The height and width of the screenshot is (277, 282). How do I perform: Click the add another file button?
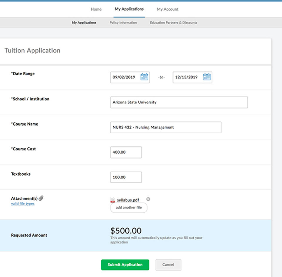pos(129,207)
